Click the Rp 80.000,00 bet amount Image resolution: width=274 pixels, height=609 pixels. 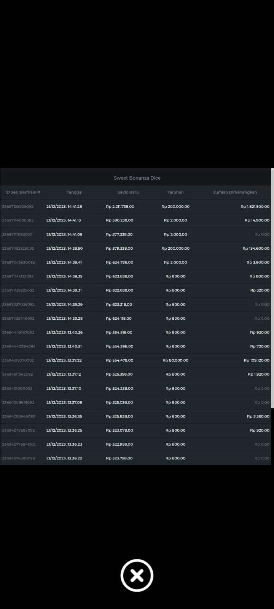[x=175, y=360]
